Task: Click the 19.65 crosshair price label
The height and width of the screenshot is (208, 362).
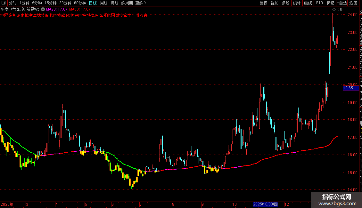Action: coord(351,88)
